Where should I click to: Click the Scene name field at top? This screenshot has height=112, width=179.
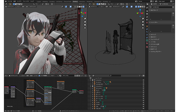point(144,1)
